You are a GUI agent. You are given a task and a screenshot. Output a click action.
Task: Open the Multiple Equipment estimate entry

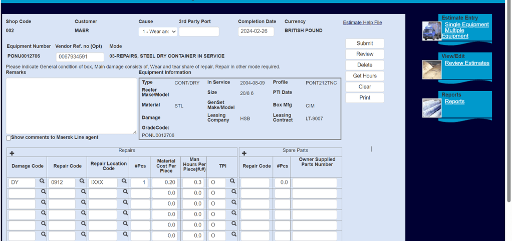(455, 33)
